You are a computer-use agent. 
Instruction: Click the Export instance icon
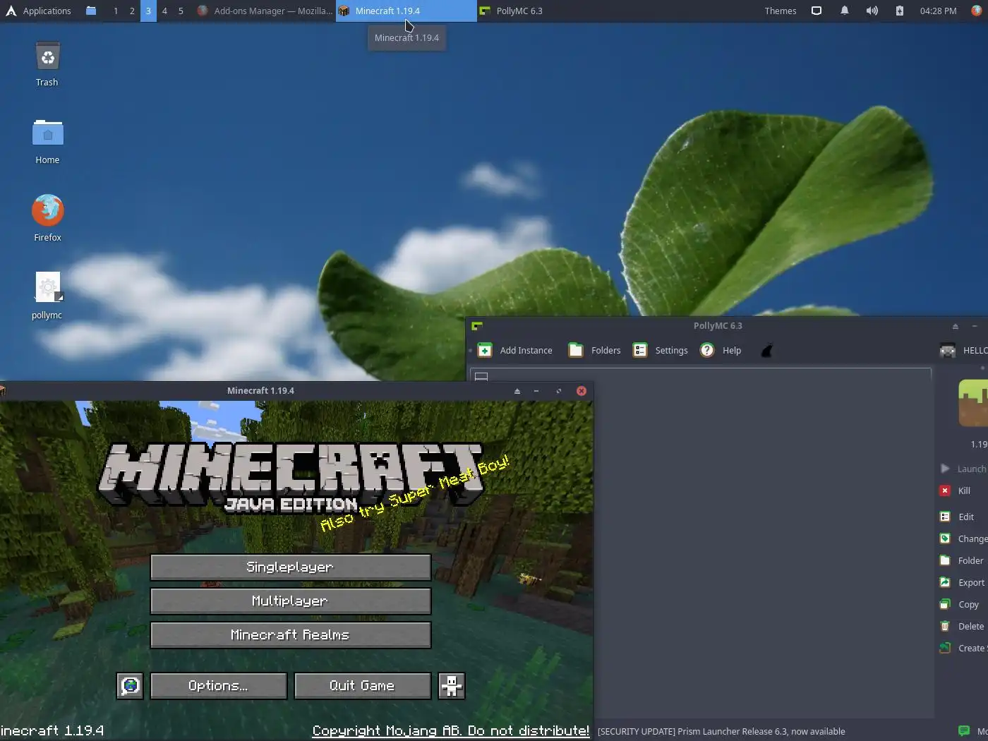pos(945,582)
